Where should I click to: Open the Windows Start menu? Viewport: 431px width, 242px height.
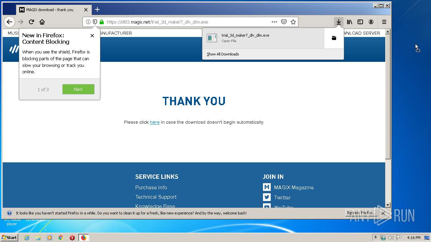[9, 238]
